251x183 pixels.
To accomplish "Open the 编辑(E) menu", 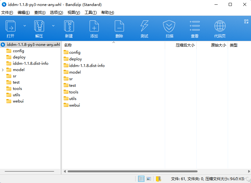I will point(24,13).
